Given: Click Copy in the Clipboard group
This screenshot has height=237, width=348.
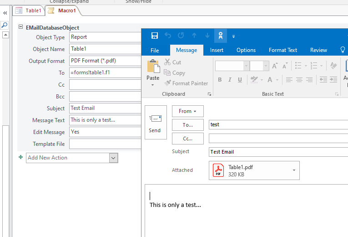Looking at the screenshot, I should click(x=174, y=73).
